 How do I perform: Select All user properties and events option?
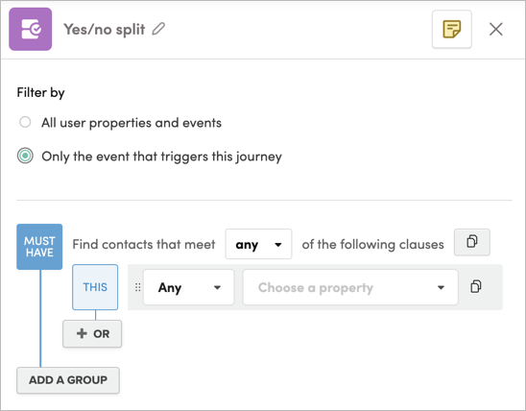25,122
